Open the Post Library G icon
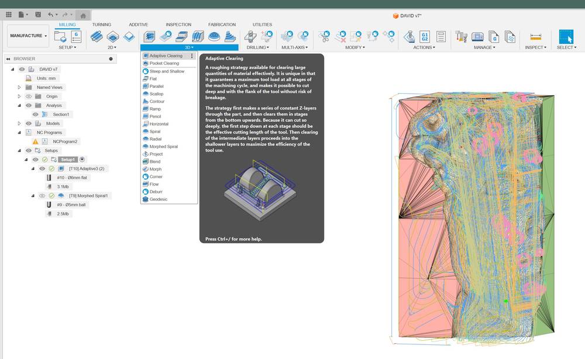The width and height of the screenshot is (585, 359). pos(494,37)
